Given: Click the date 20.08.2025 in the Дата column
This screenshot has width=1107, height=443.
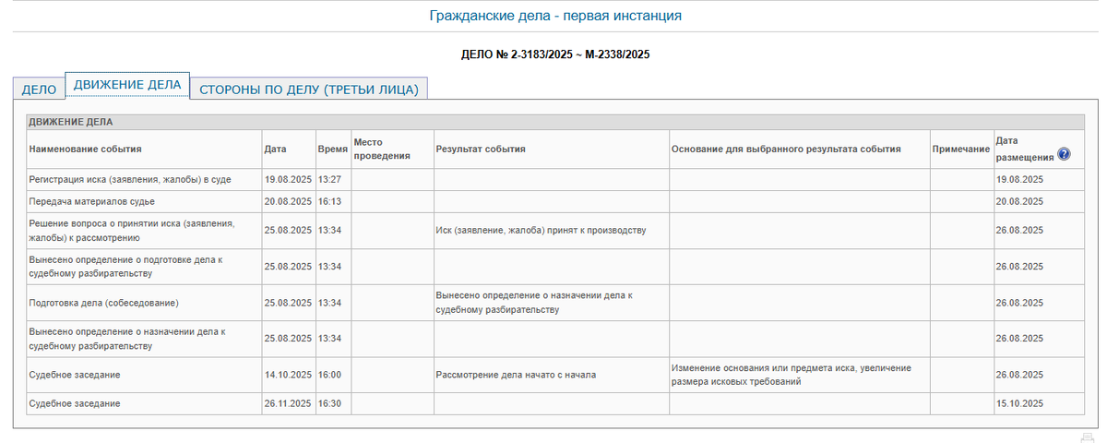Looking at the screenshot, I should pyautogui.click(x=288, y=201).
